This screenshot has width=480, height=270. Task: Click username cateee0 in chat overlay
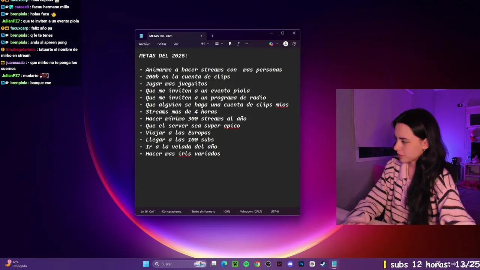[22, 7]
